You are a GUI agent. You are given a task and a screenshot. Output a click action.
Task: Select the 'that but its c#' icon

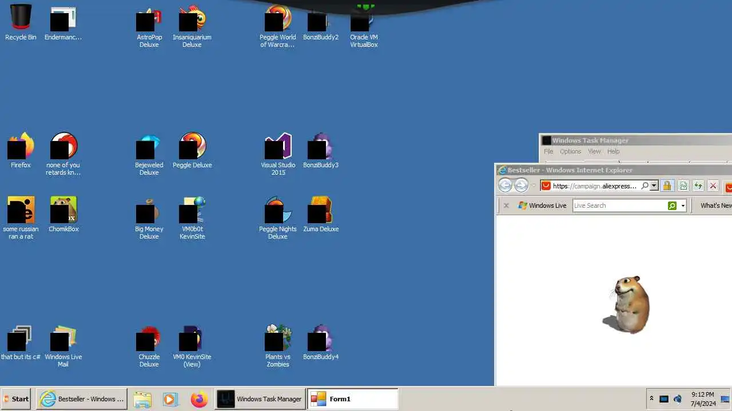pos(21,342)
